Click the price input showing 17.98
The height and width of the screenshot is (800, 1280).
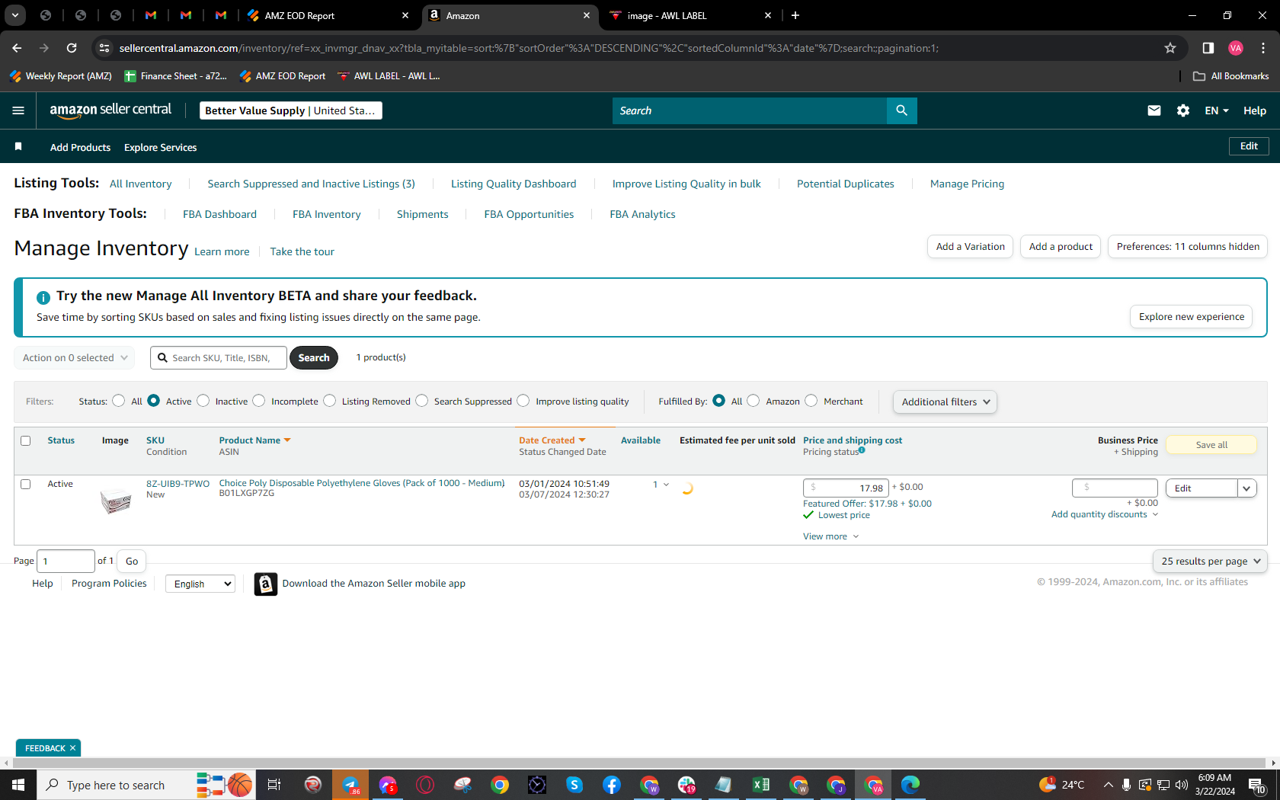tap(846, 488)
